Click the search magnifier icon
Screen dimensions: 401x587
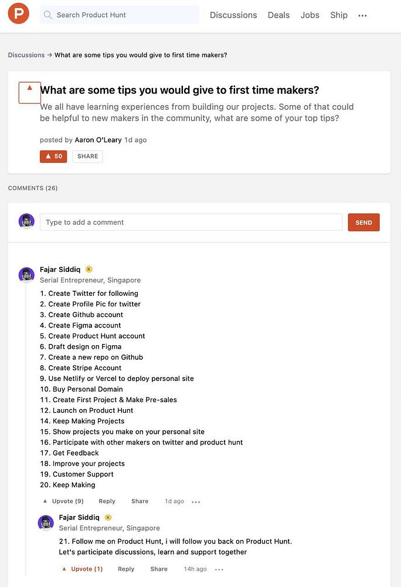click(48, 15)
